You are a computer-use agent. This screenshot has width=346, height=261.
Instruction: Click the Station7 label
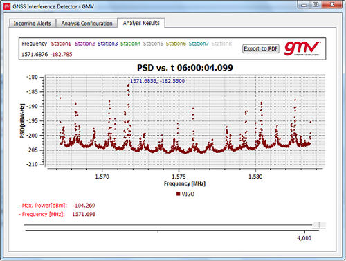click(199, 44)
